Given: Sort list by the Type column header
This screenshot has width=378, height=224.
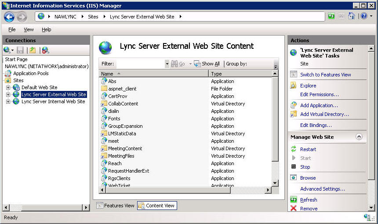Looking at the screenshot, I should (240, 74).
